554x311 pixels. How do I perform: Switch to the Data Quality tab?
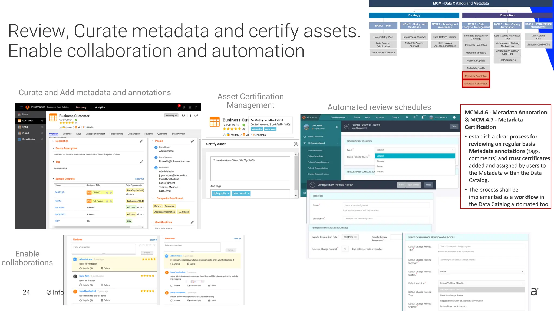[x=134, y=134]
